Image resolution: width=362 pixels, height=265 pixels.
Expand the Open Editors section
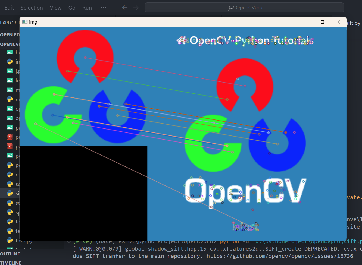click(10, 35)
